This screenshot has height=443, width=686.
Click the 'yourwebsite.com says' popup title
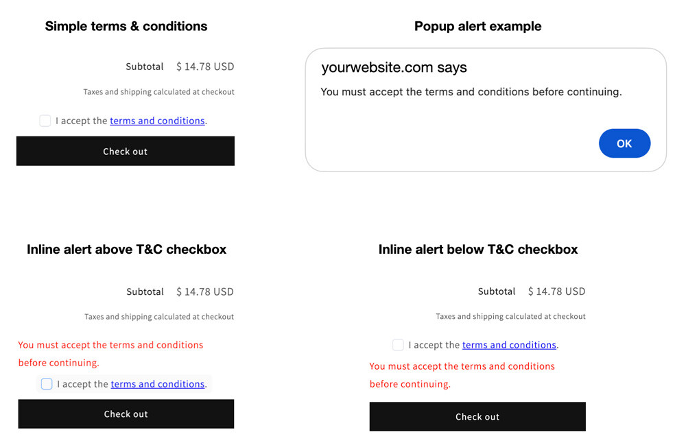tap(394, 67)
